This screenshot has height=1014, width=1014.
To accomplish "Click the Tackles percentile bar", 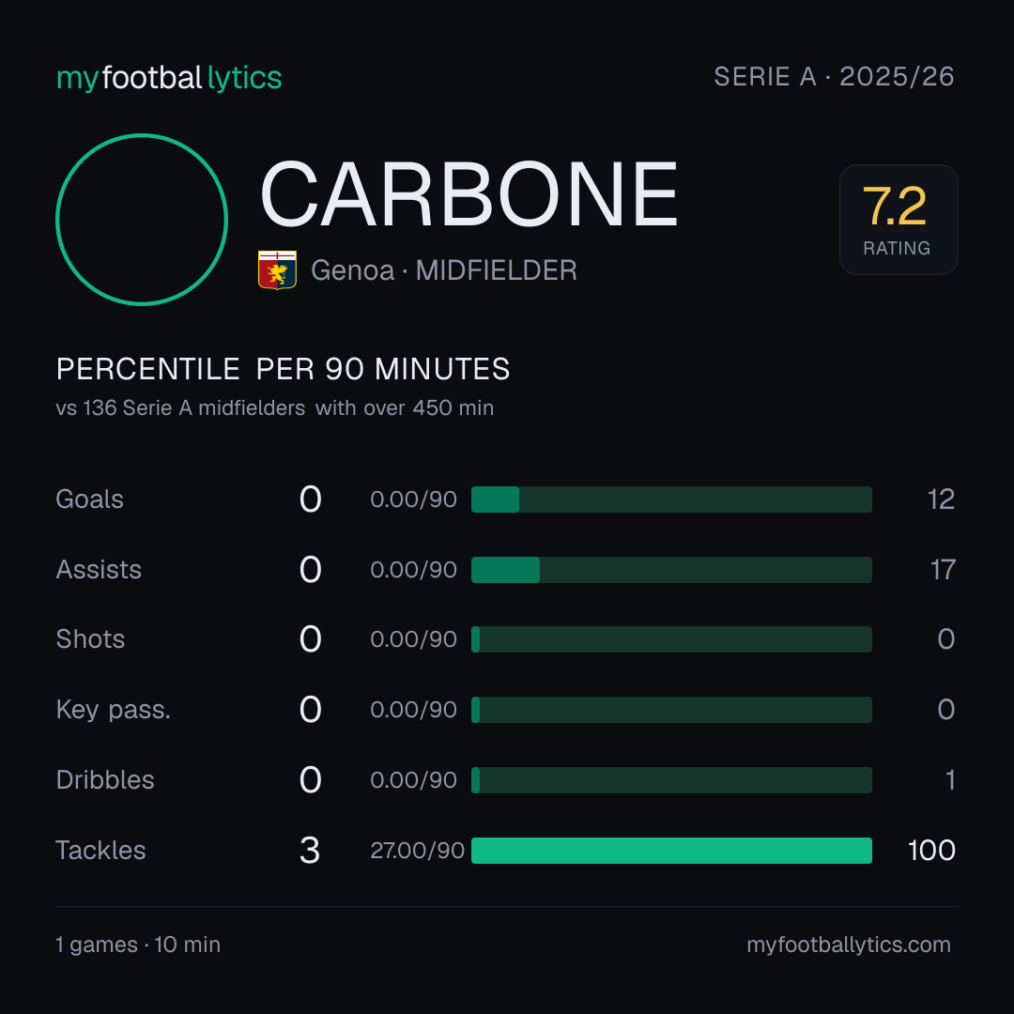I will (x=671, y=850).
